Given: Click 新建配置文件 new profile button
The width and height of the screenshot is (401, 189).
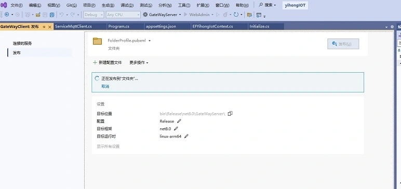Looking at the screenshot, I should 107,62.
